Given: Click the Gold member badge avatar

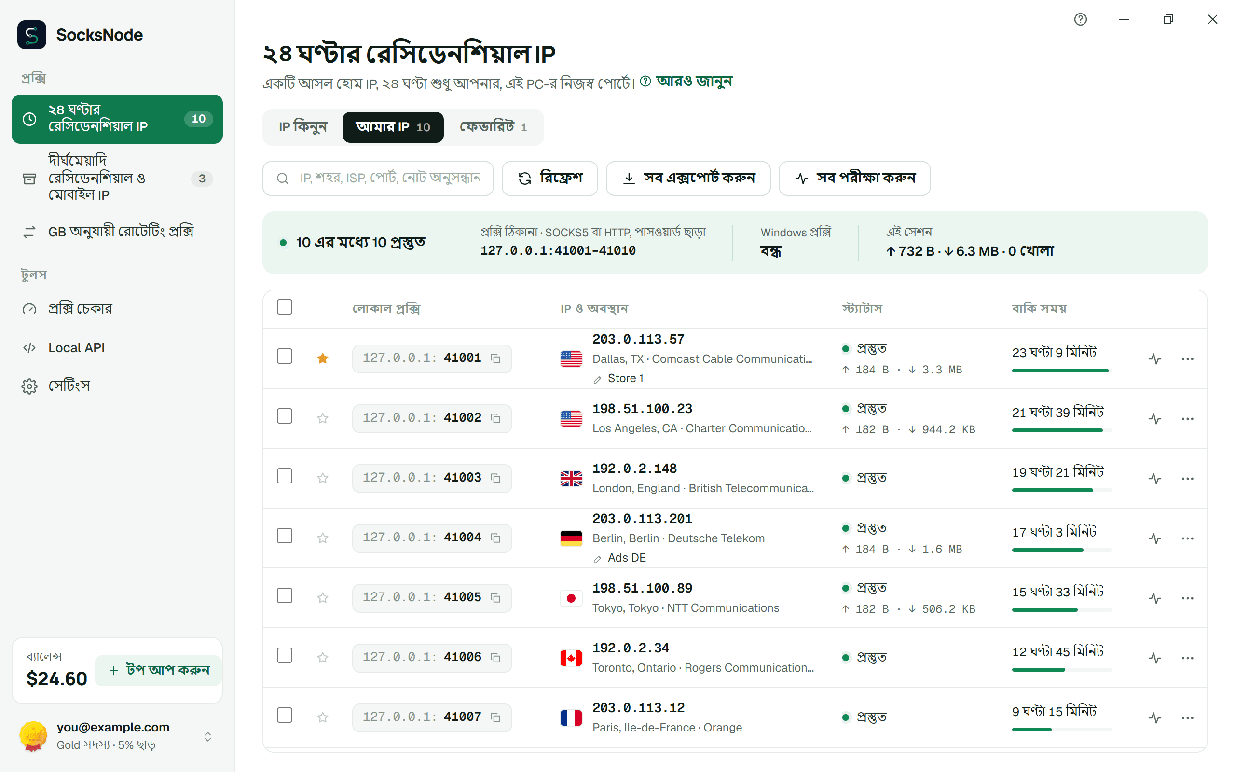Looking at the screenshot, I should [x=33, y=736].
